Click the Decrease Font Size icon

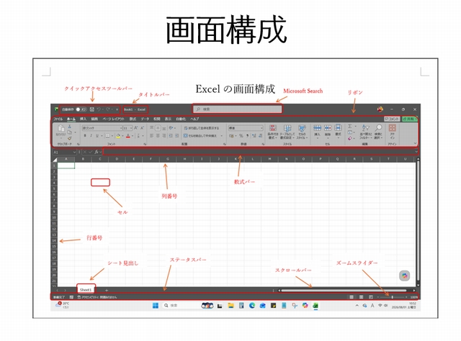tap(142, 128)
